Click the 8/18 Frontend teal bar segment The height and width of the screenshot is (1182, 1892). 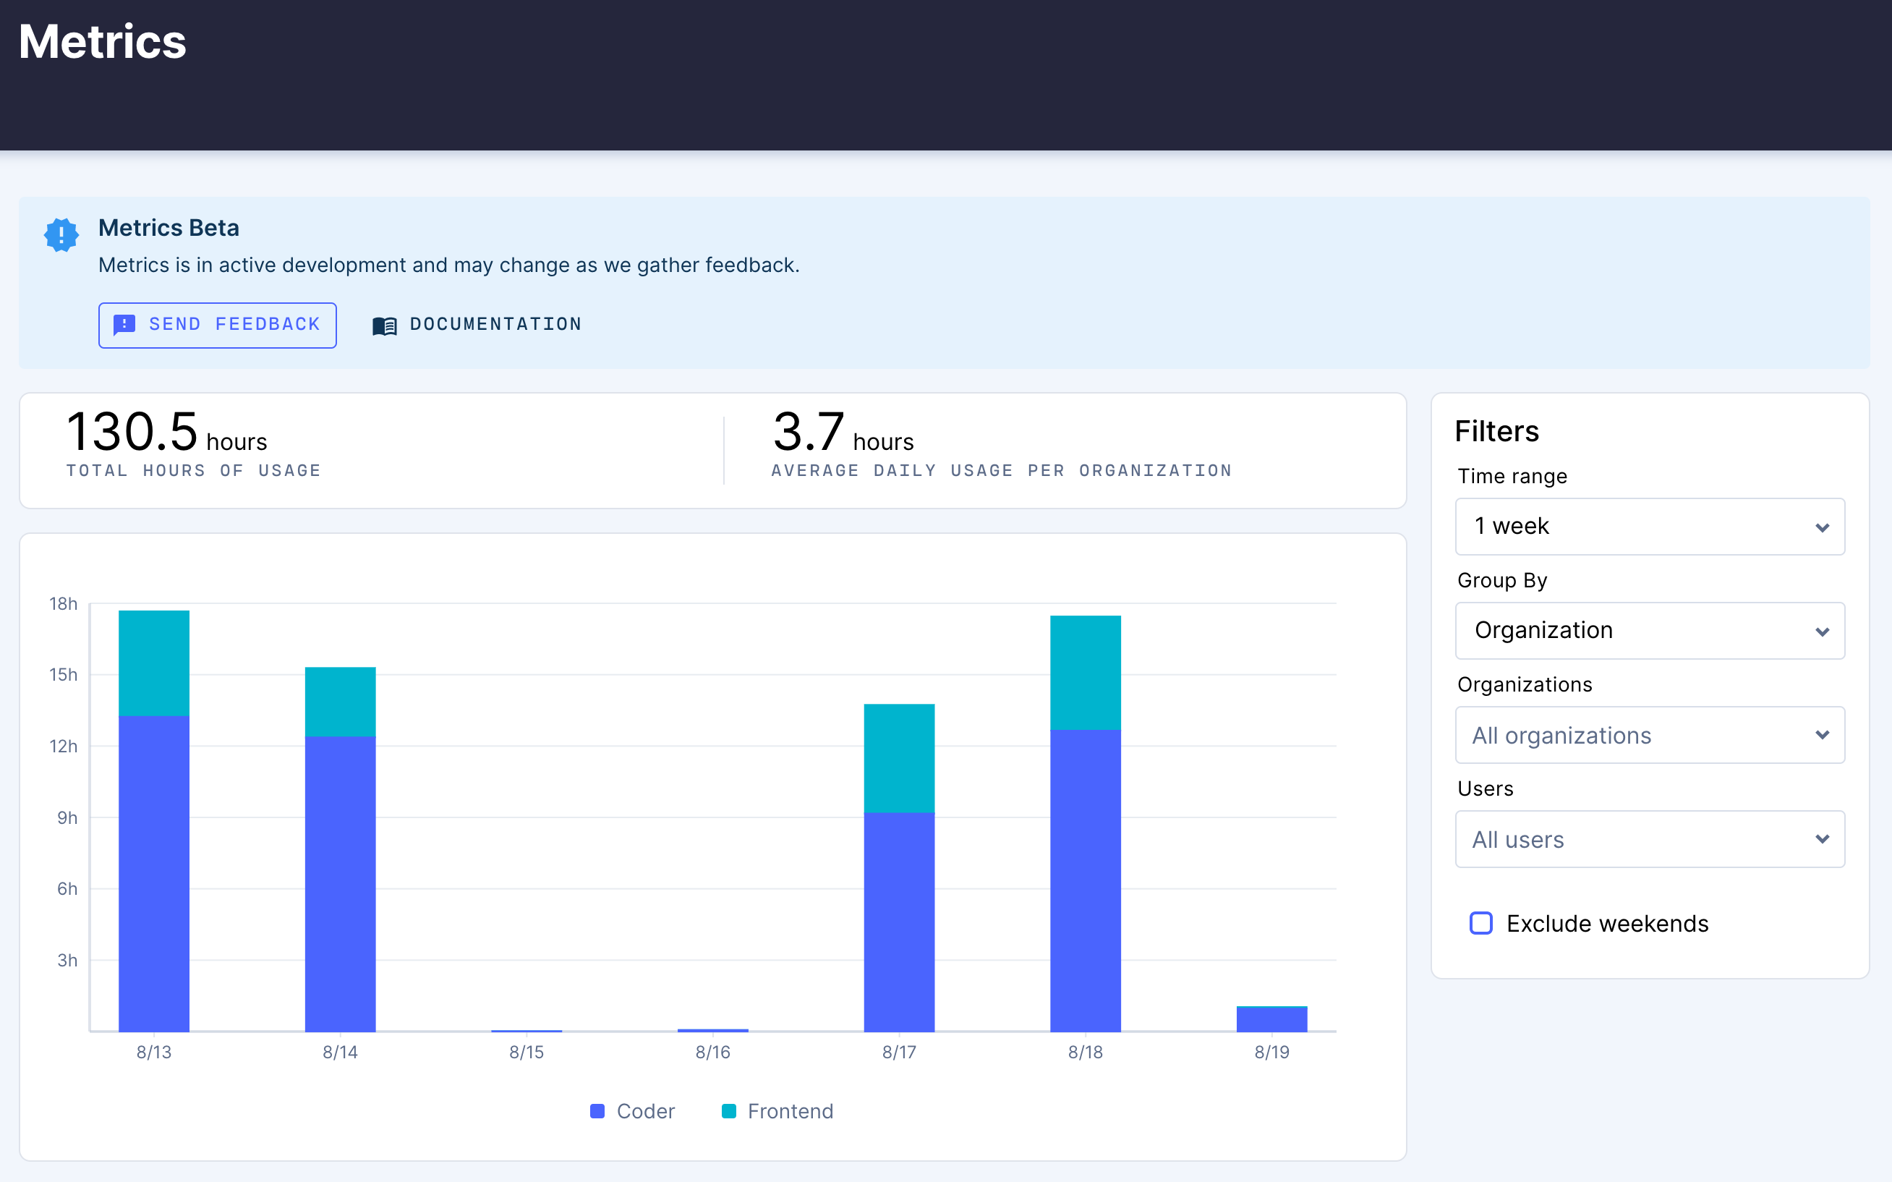1085,672
